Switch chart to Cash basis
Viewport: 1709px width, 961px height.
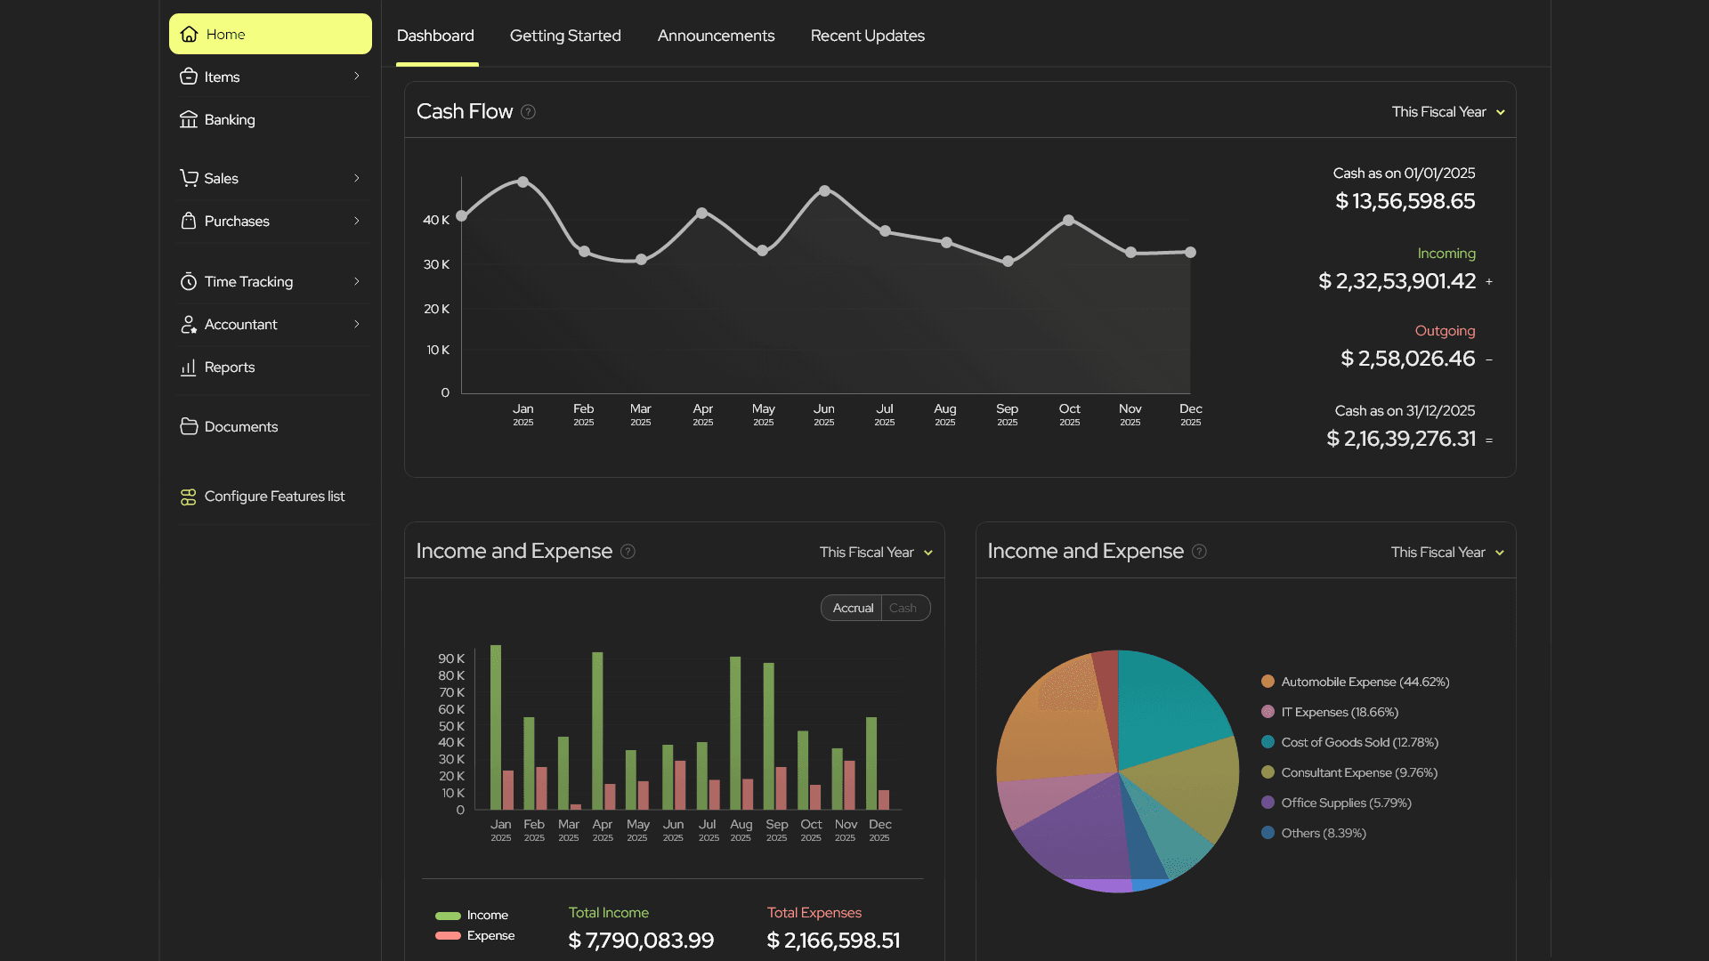(x=903, y=608)
